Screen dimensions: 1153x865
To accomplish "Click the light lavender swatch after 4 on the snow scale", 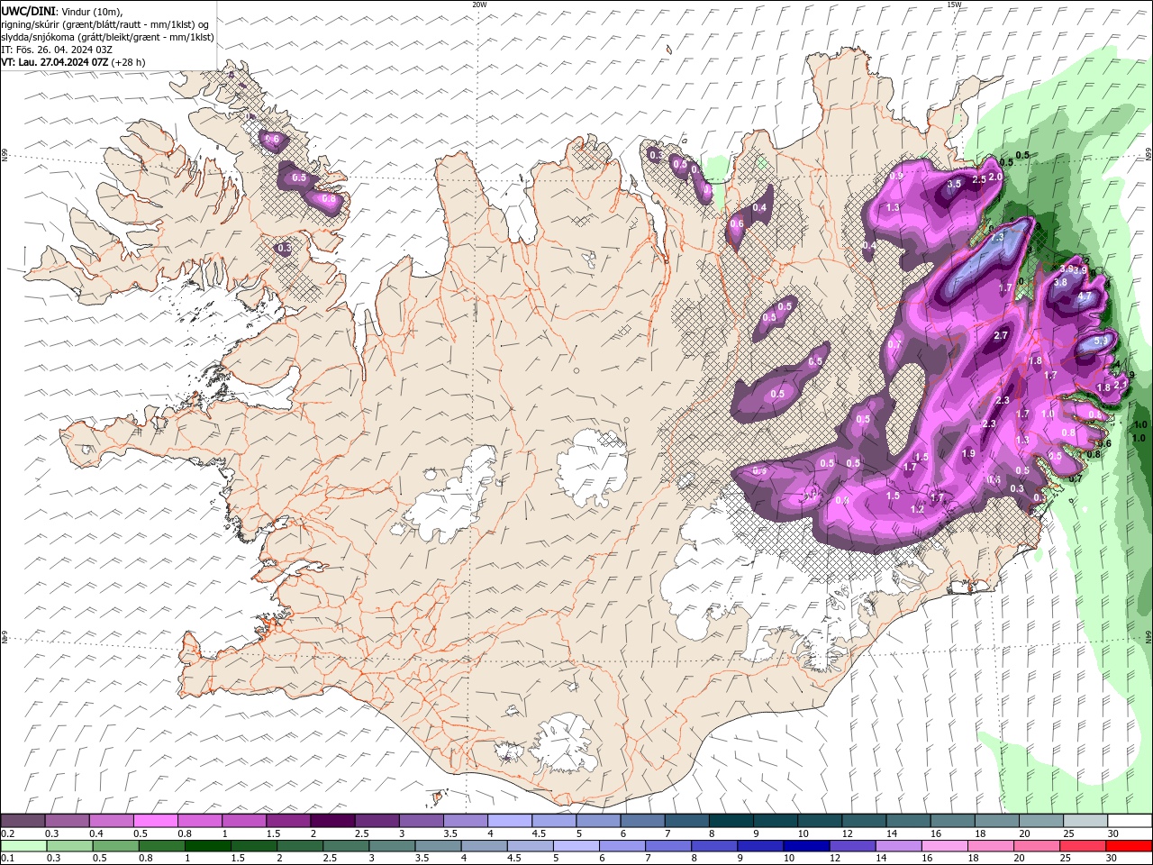I will click(509, 821).
